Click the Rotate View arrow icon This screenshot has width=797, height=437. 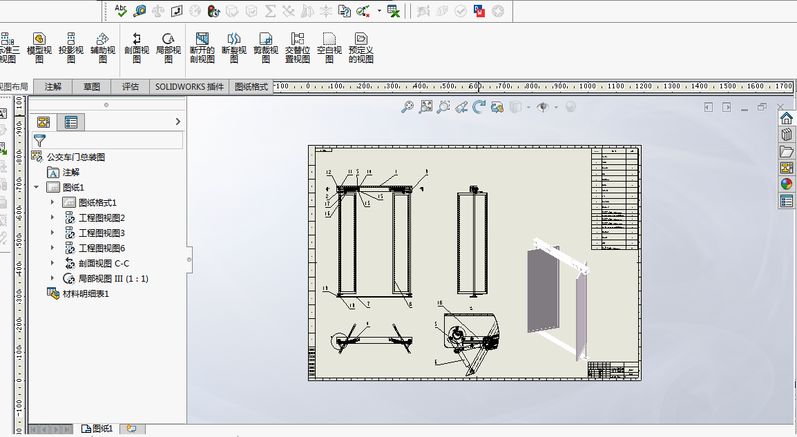click(479, 107)
